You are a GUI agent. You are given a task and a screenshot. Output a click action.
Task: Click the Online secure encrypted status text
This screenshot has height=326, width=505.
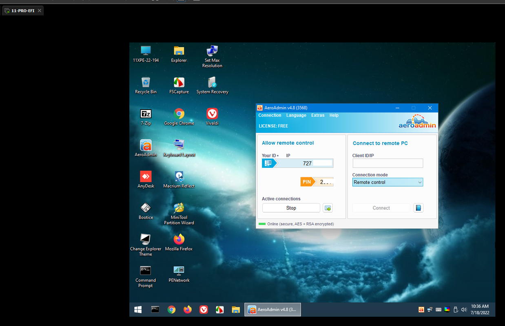(300, 224)
